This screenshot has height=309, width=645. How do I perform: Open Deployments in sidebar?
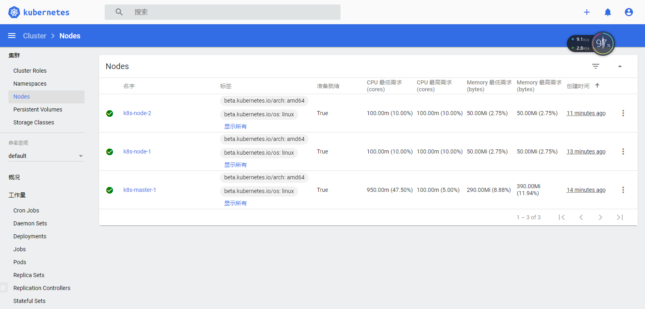30,236
